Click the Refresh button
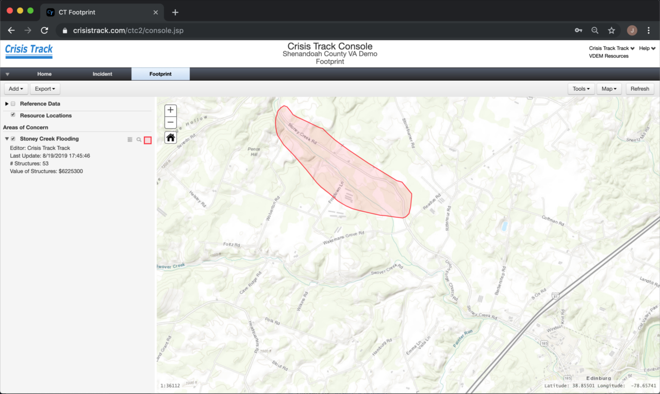660x394 pixels. click(639, 88)
